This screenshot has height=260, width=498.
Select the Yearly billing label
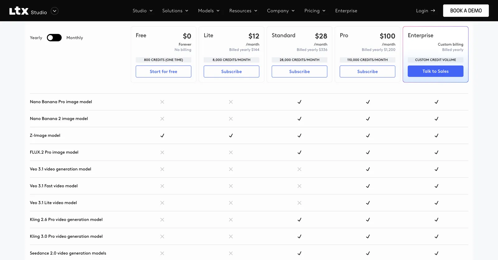[x=36, y=38]
